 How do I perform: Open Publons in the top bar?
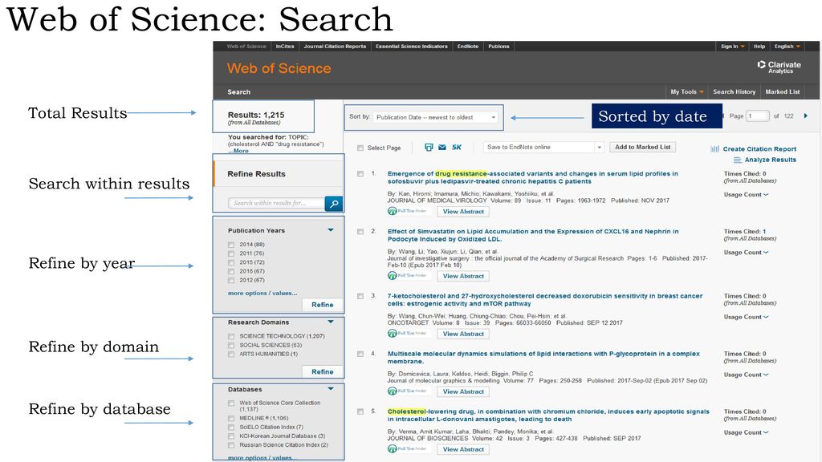498,46
